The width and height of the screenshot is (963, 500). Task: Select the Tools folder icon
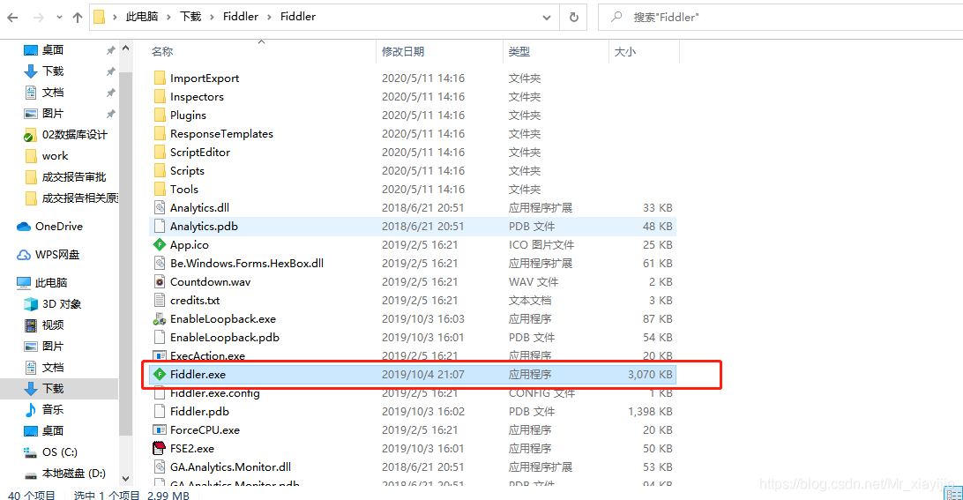[160, 189]
